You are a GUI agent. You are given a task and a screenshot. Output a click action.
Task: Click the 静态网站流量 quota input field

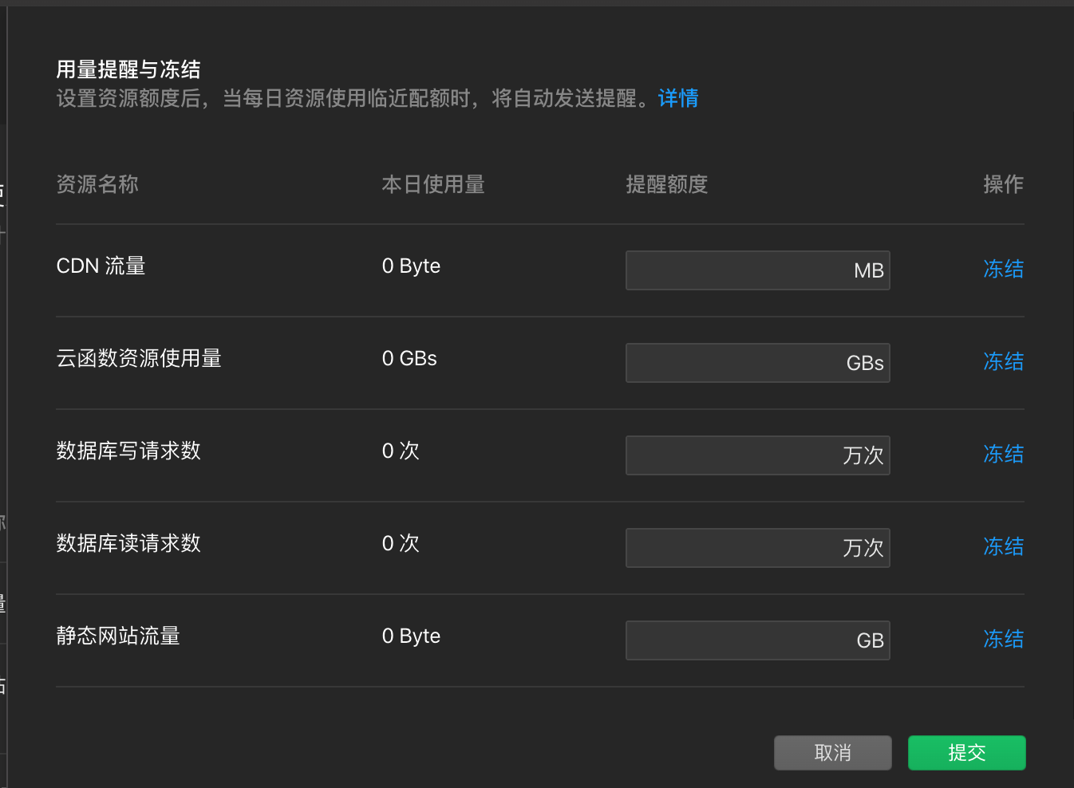758,640
